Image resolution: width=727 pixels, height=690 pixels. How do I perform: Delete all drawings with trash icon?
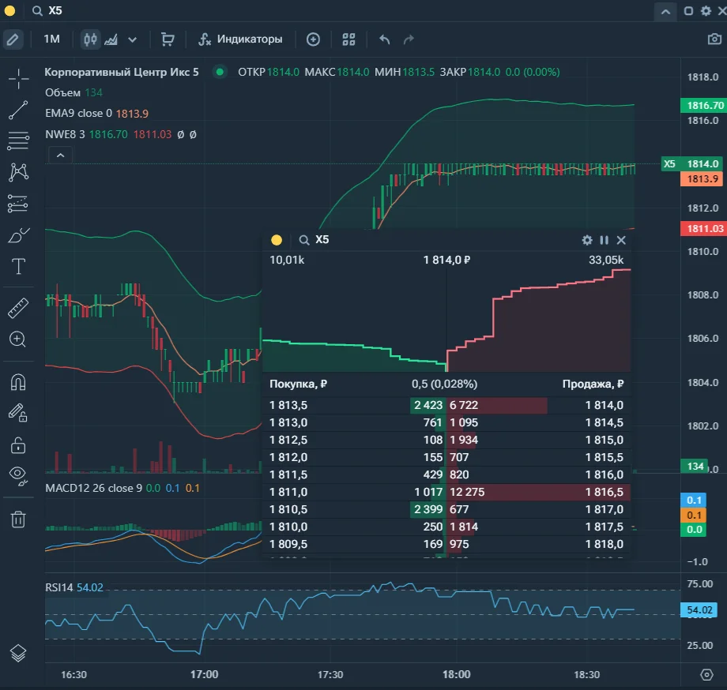[x=18, y=519]
